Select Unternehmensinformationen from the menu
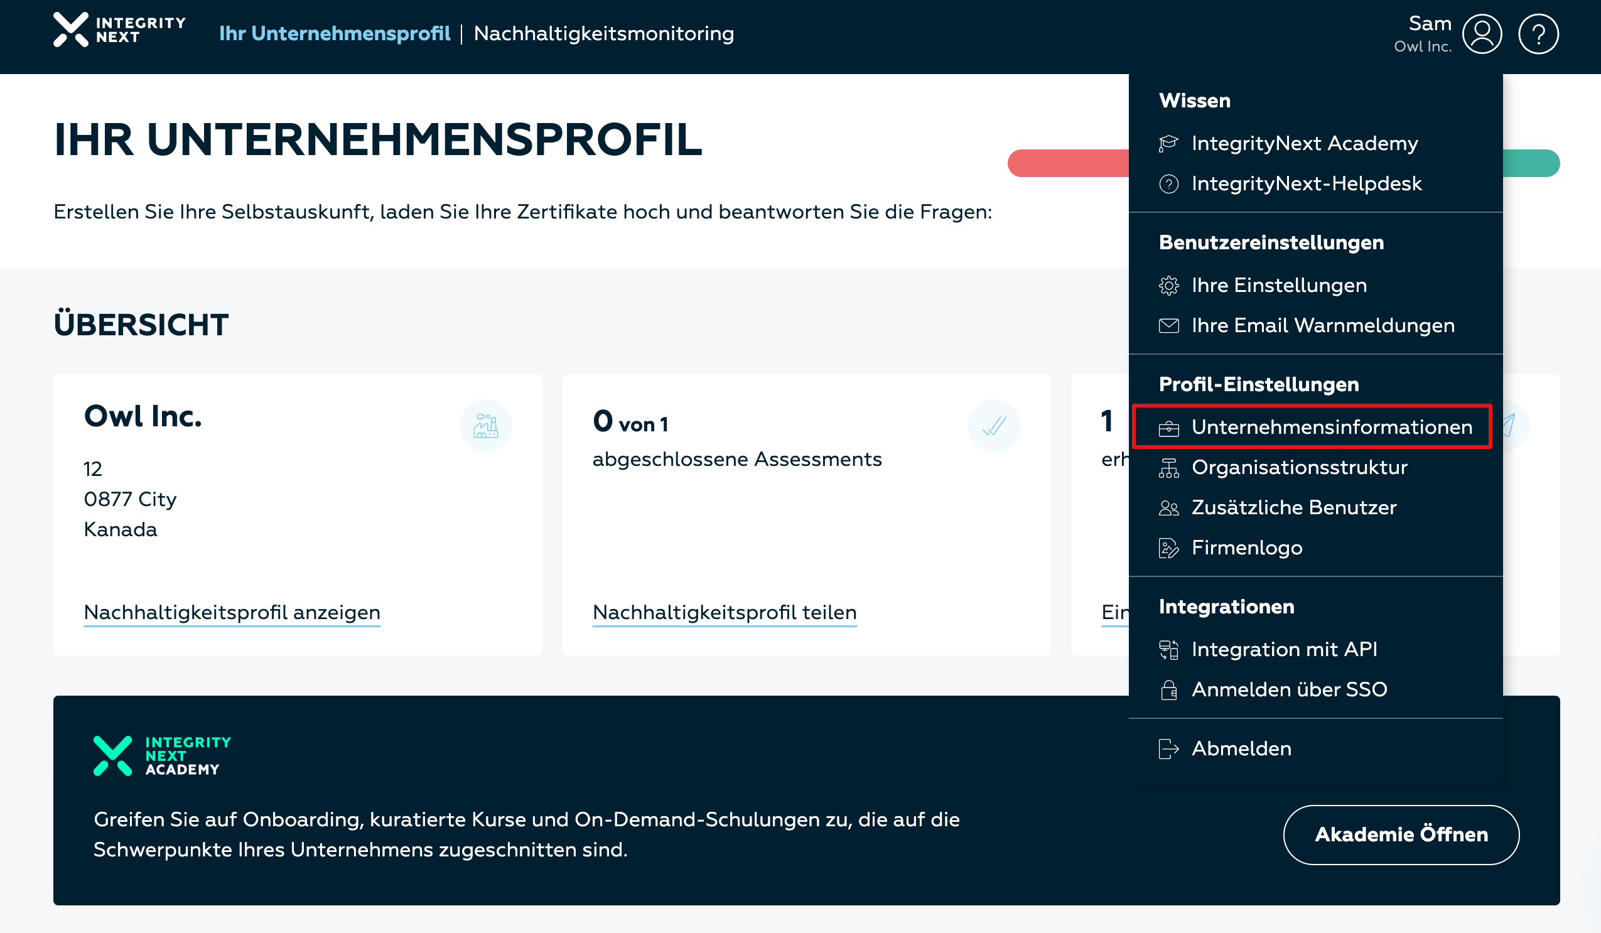 click(1331, 427)
